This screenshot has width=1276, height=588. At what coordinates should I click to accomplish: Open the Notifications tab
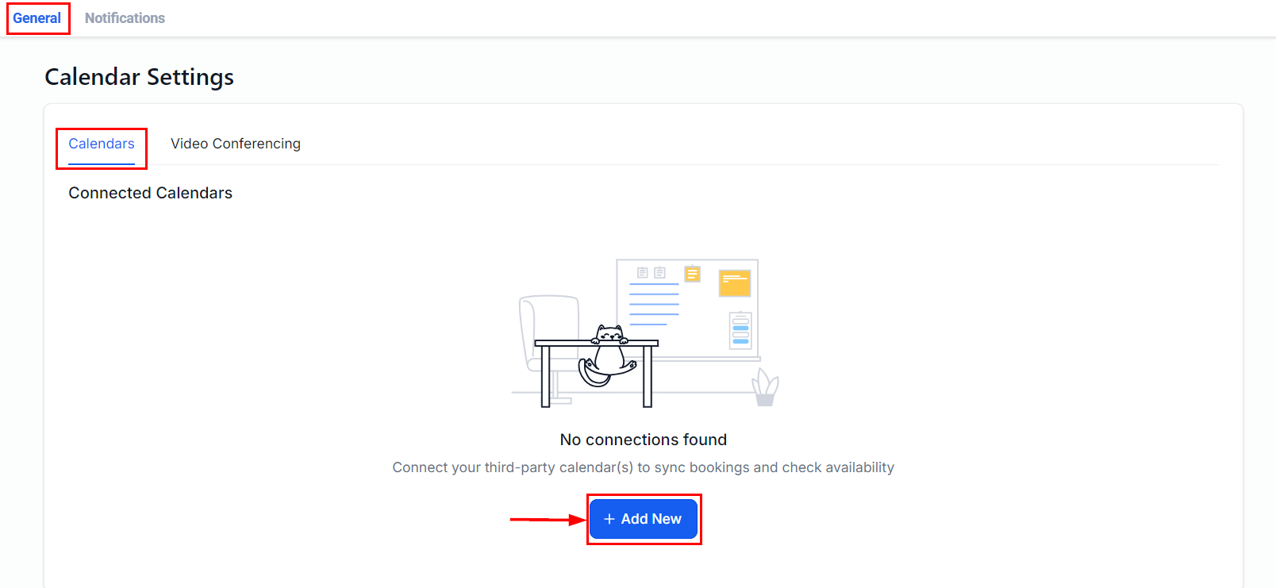[125, 18]
